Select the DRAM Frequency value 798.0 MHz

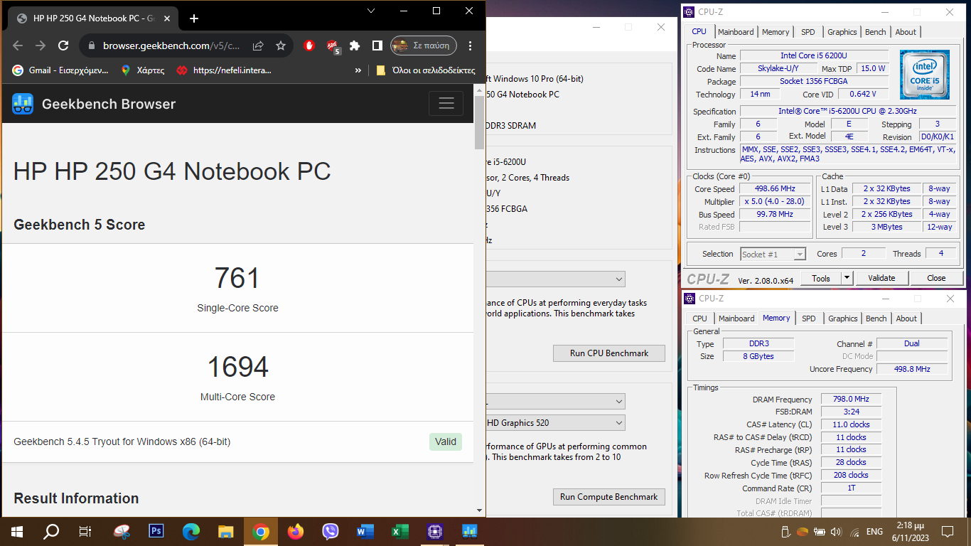coord(851,400)
